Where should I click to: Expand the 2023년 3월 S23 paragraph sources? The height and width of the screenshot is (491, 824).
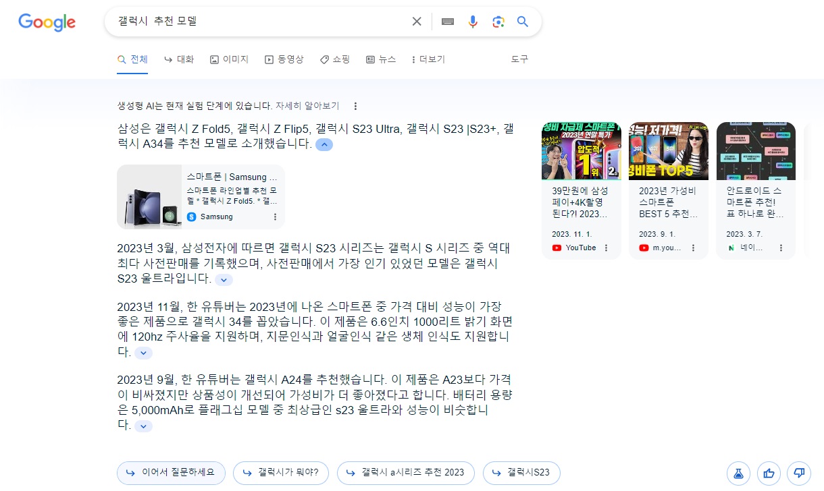pos(224,279)
